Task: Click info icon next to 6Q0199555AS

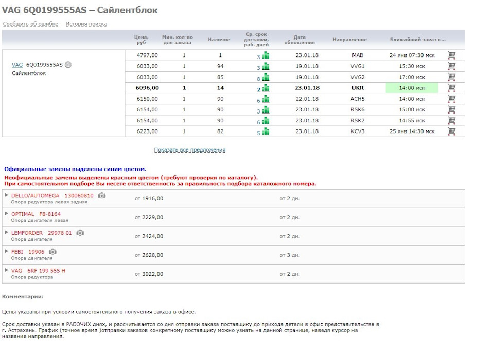Action: point(68,65)
